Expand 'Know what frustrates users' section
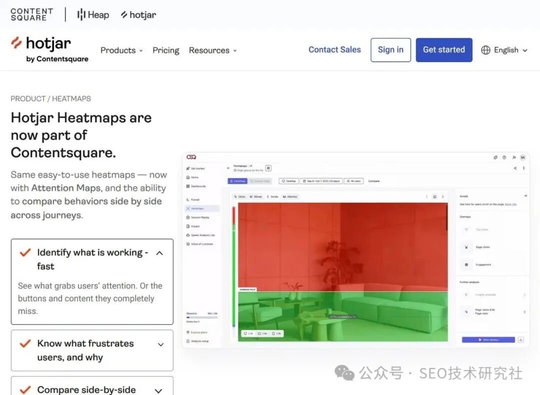The height and width of the screenshot is (395, 540). [x=160, y=344]
